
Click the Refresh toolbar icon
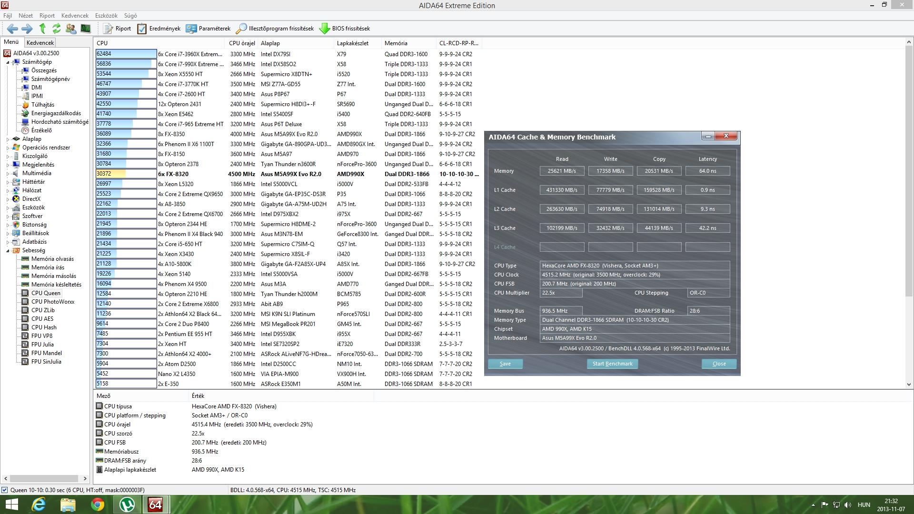56,29
